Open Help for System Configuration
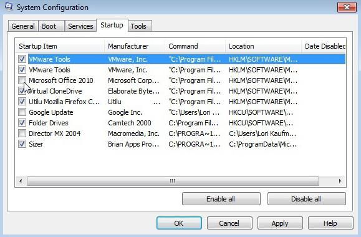The height and width of the screenshot is (237, 361). tap(330, 223)
